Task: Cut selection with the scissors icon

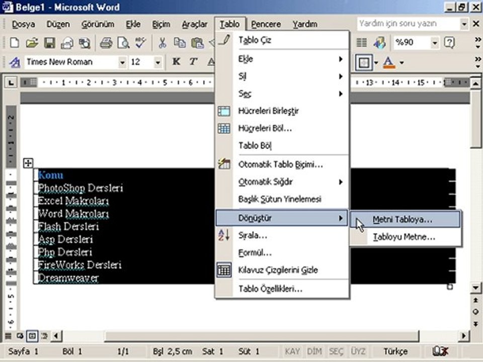Action: coord(163,43)
